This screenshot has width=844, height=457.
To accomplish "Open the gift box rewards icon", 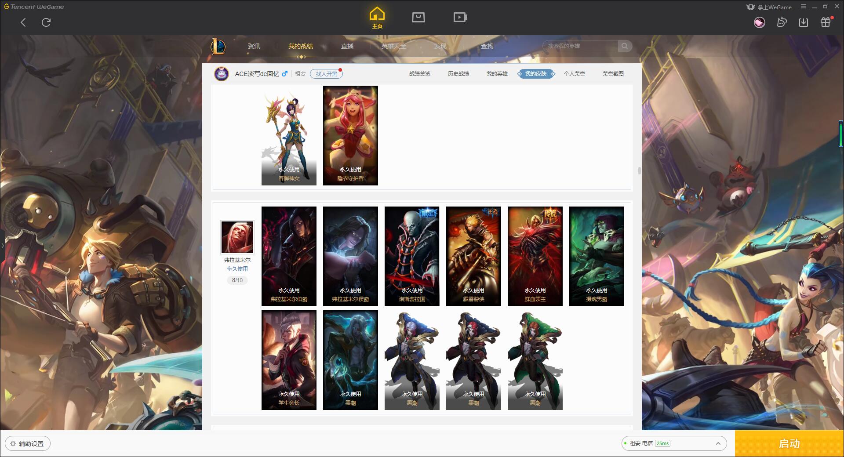I will [826, 22].
